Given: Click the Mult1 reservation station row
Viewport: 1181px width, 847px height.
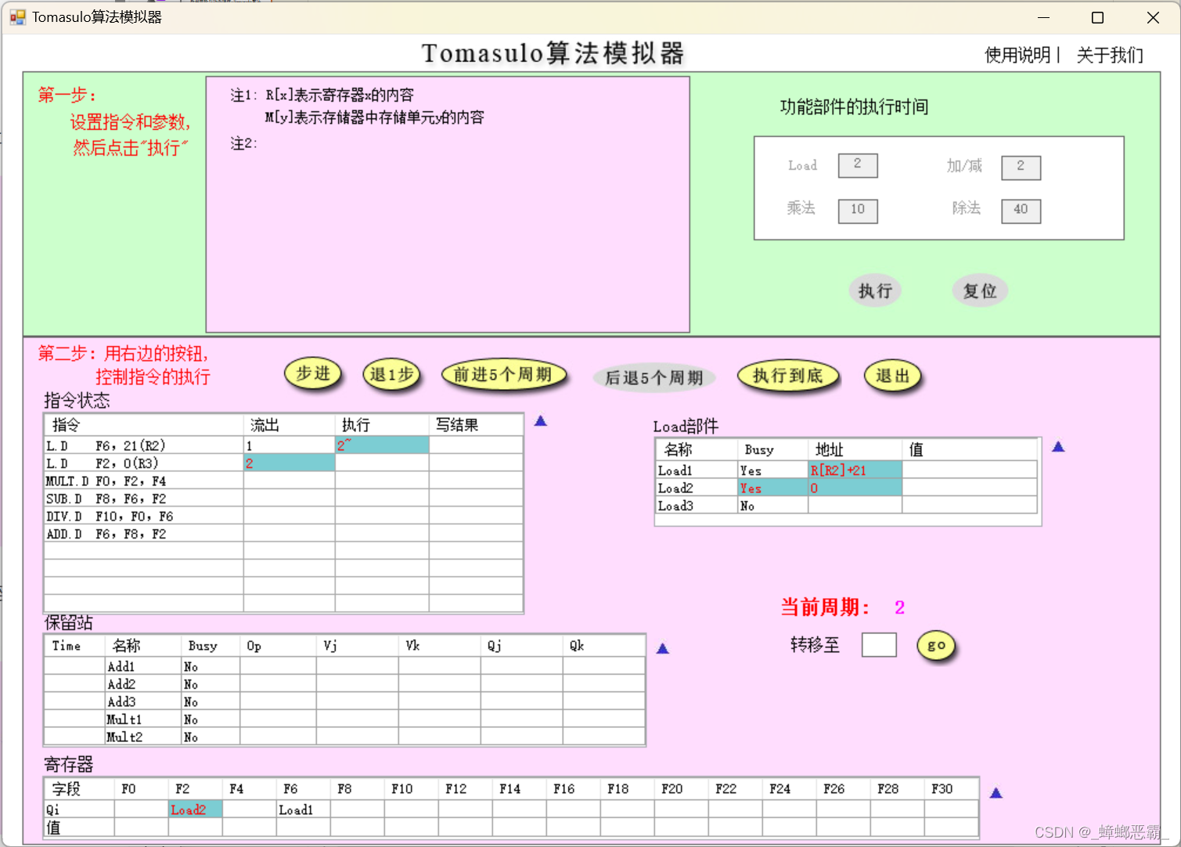Looking at the screenshot, I should (344, 719).
